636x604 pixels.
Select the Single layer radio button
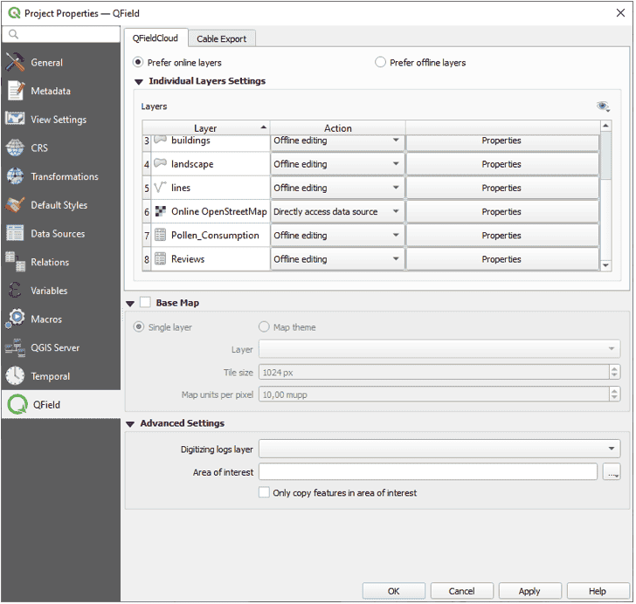pos(139,327)
